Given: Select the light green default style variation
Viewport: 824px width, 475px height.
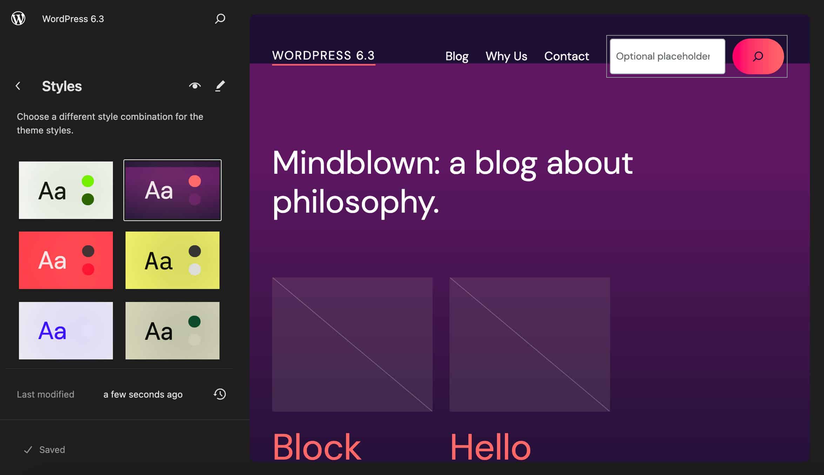Looking at the screenshot, I should [x=66, y=190].
